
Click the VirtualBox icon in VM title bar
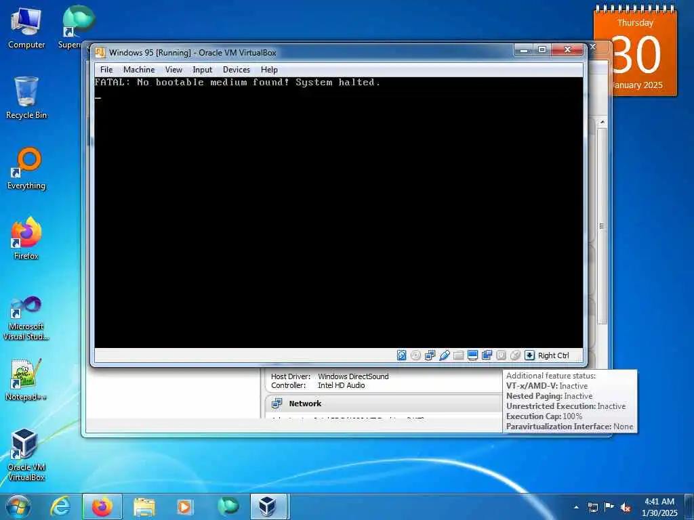coord(100,53)
